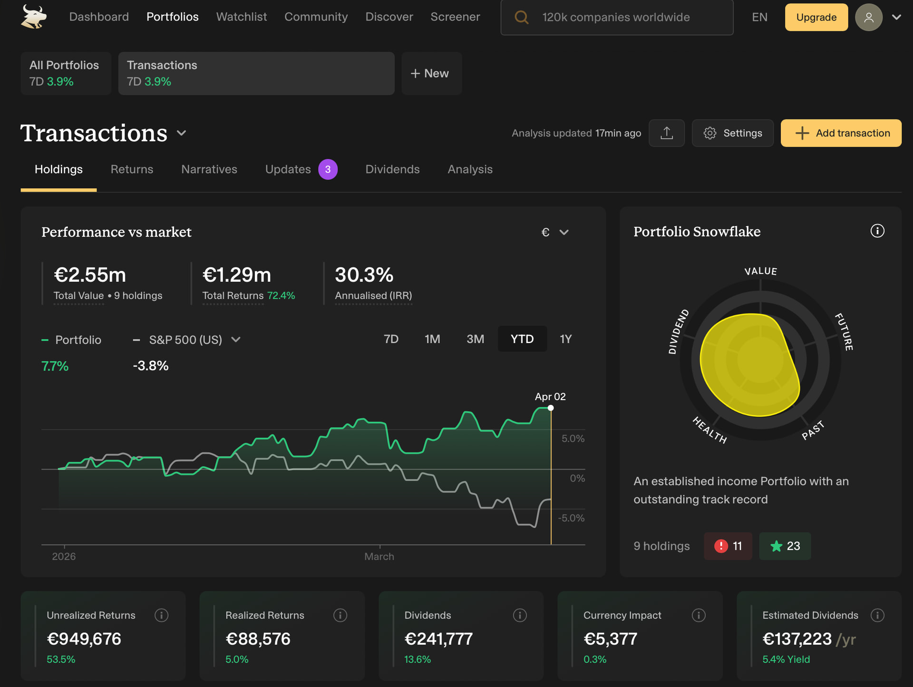This screenshot has height=687, width=913.
Task: Open Portfolio Snowflake info icon
Action: [877, 231]
